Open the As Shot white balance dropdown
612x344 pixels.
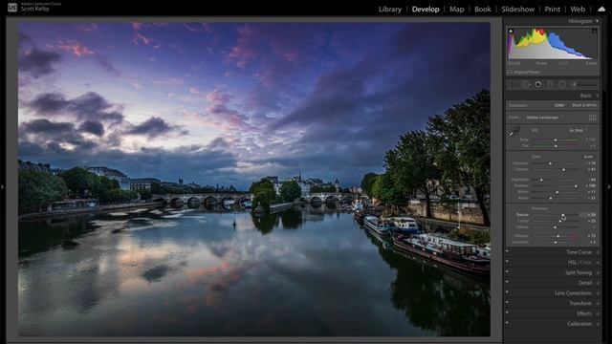coord(578,130)
